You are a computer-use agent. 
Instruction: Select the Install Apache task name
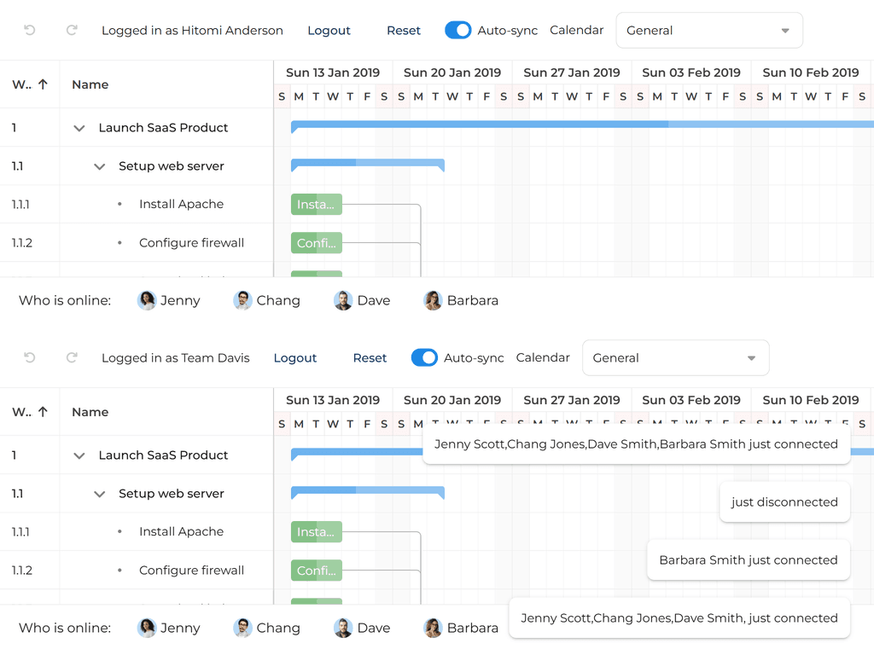click(x=181, y=204)
